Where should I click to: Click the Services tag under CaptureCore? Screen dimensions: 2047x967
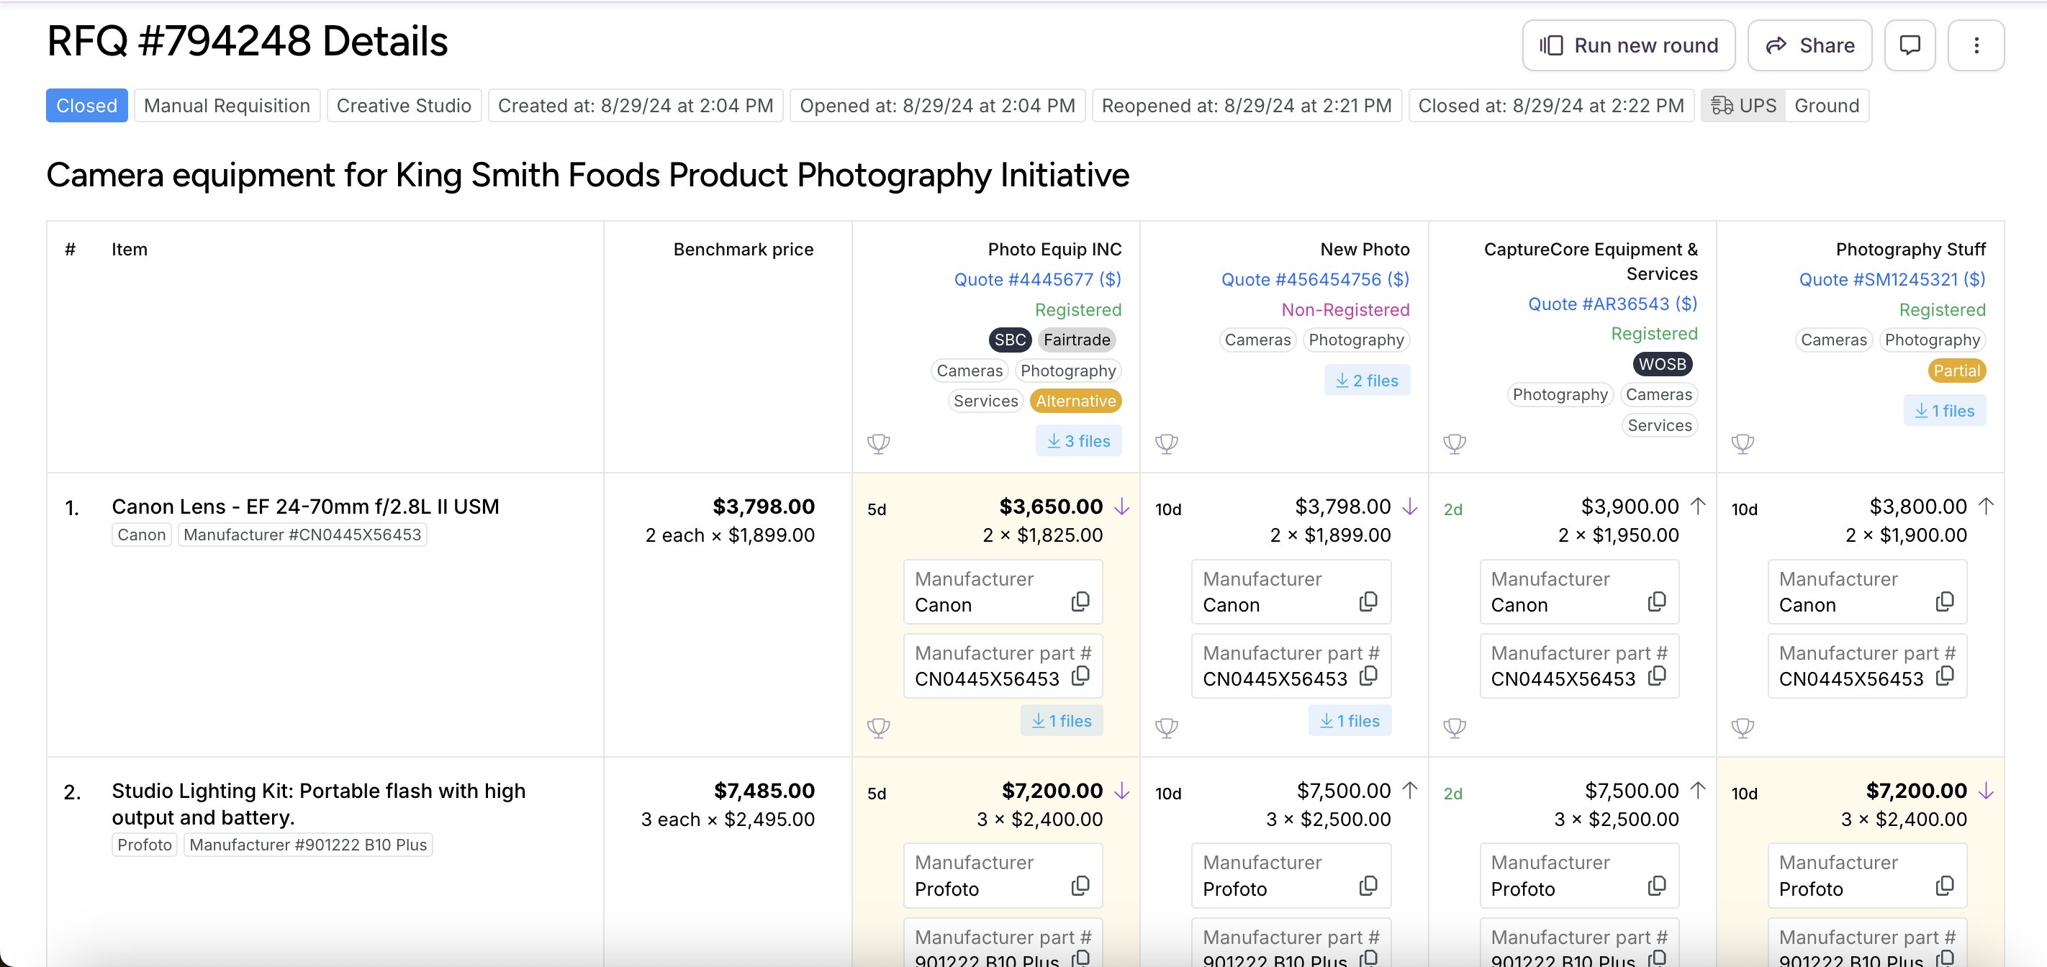click(x=1659, y=425)
